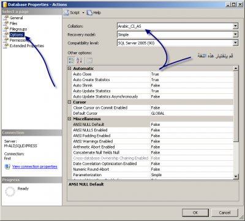The height and width of the screenshot is (221, 245).
Task: Select Auto Update Statistics Asynchronously row
Action: click(153, 96)
